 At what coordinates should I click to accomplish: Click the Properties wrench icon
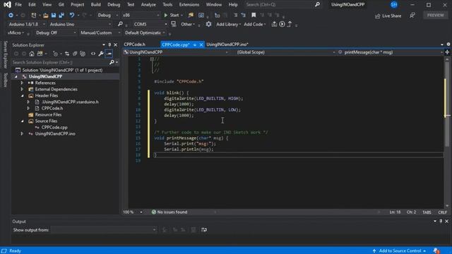tap(101, 54)
